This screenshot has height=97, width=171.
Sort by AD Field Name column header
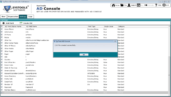[31, 26]
